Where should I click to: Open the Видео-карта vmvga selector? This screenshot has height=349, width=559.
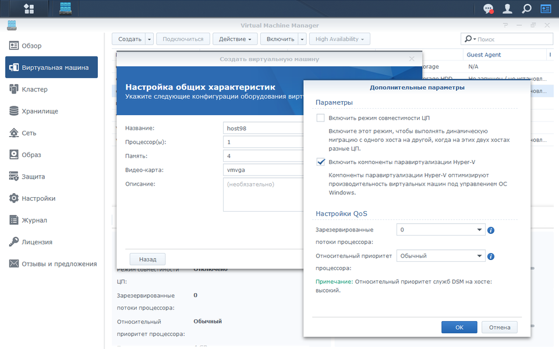click(x=263, y=170)
